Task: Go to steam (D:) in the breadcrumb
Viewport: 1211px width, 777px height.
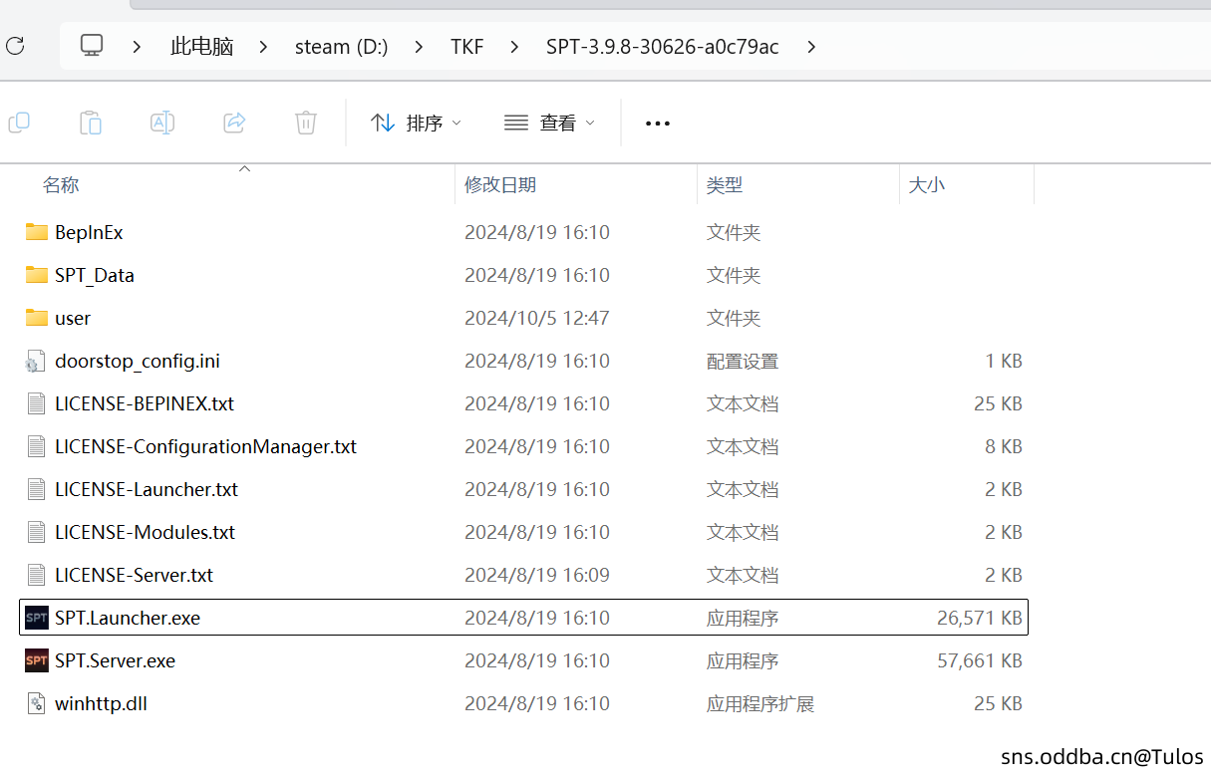Action: coord(342,47)
